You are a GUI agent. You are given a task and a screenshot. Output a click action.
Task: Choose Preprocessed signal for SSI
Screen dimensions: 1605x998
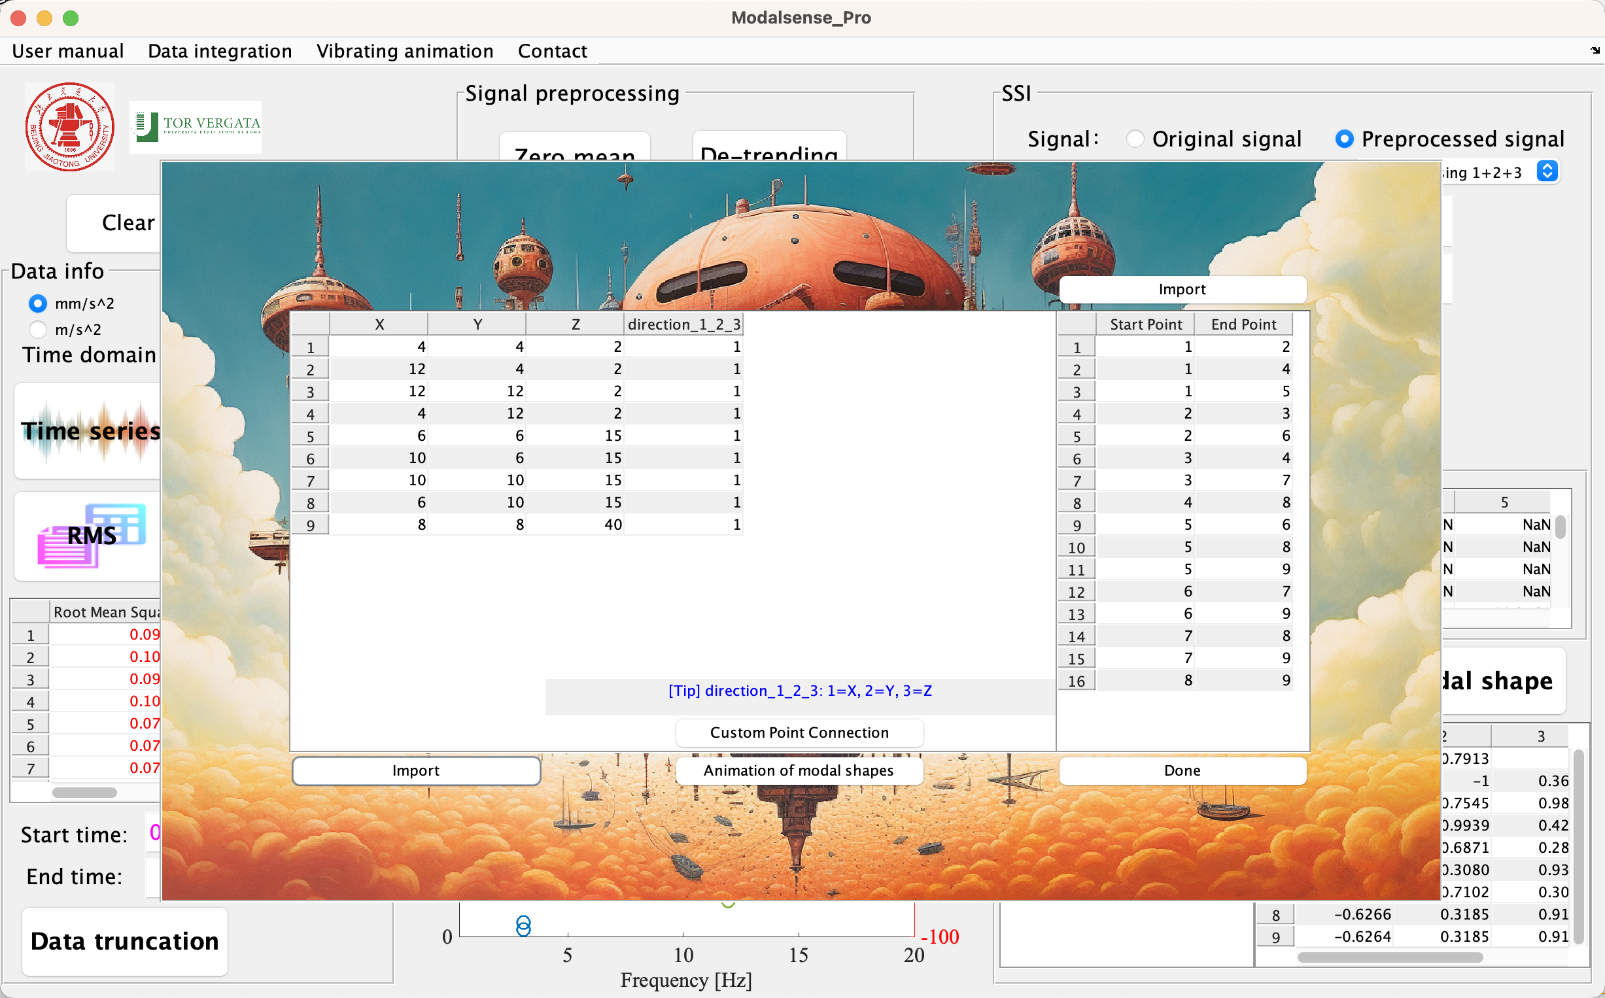[x=1344, y=139]
